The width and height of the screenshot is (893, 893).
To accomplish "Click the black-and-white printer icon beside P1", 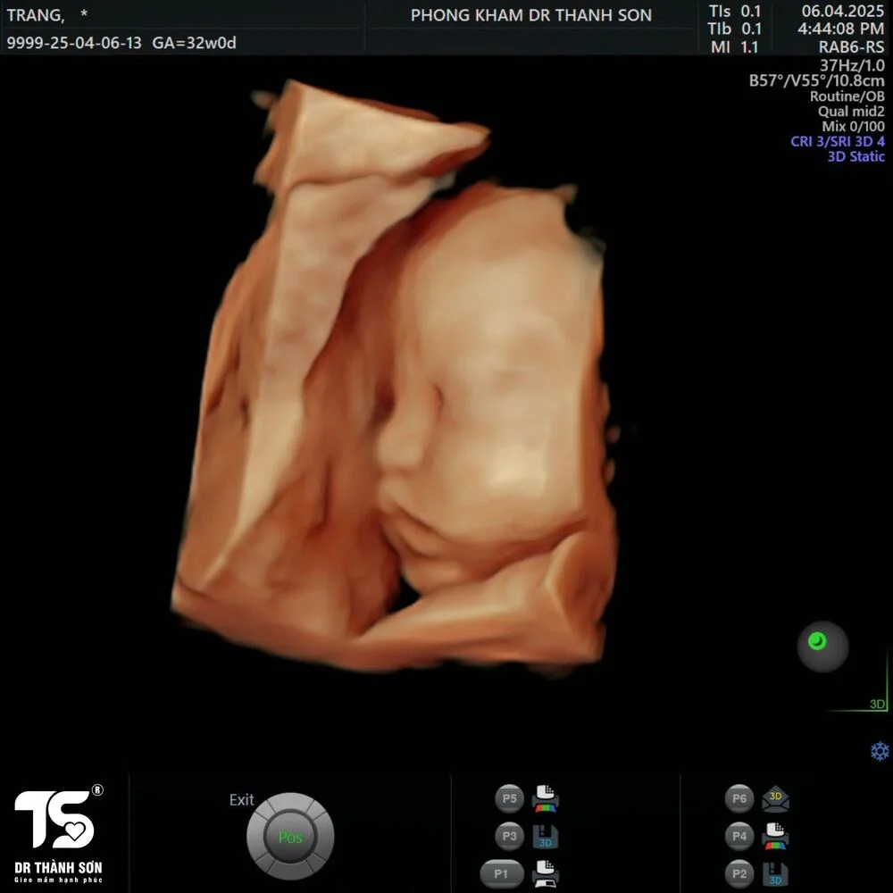I will tap(545, 873).
